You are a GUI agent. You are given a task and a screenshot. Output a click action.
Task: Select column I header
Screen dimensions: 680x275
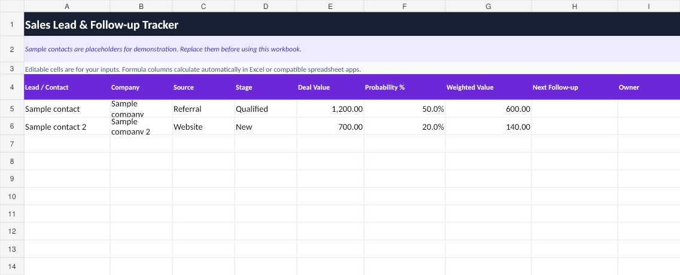pyautogui.click(x=649, y=6)
